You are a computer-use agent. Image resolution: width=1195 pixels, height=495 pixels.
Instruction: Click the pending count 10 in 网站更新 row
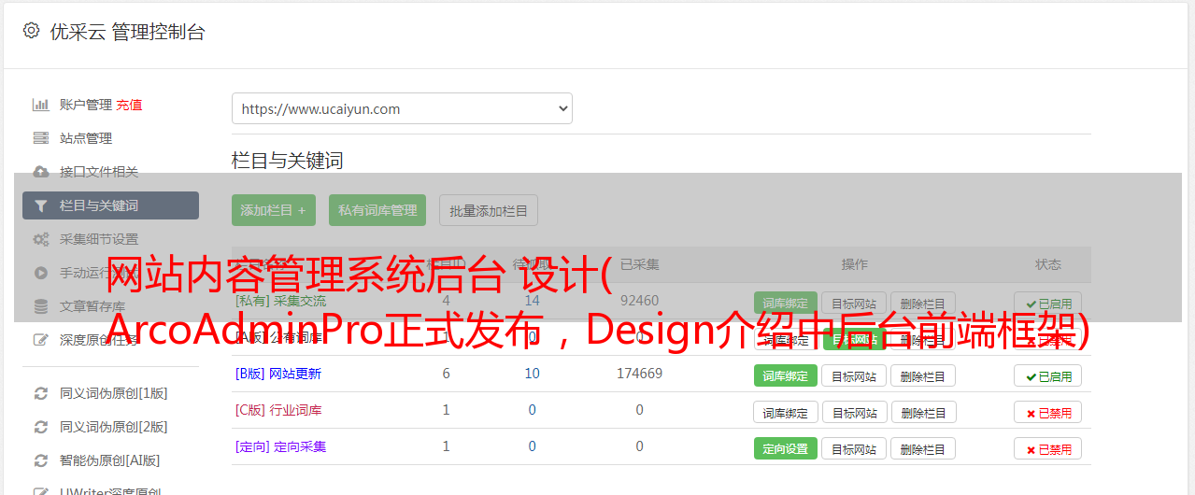532,374
